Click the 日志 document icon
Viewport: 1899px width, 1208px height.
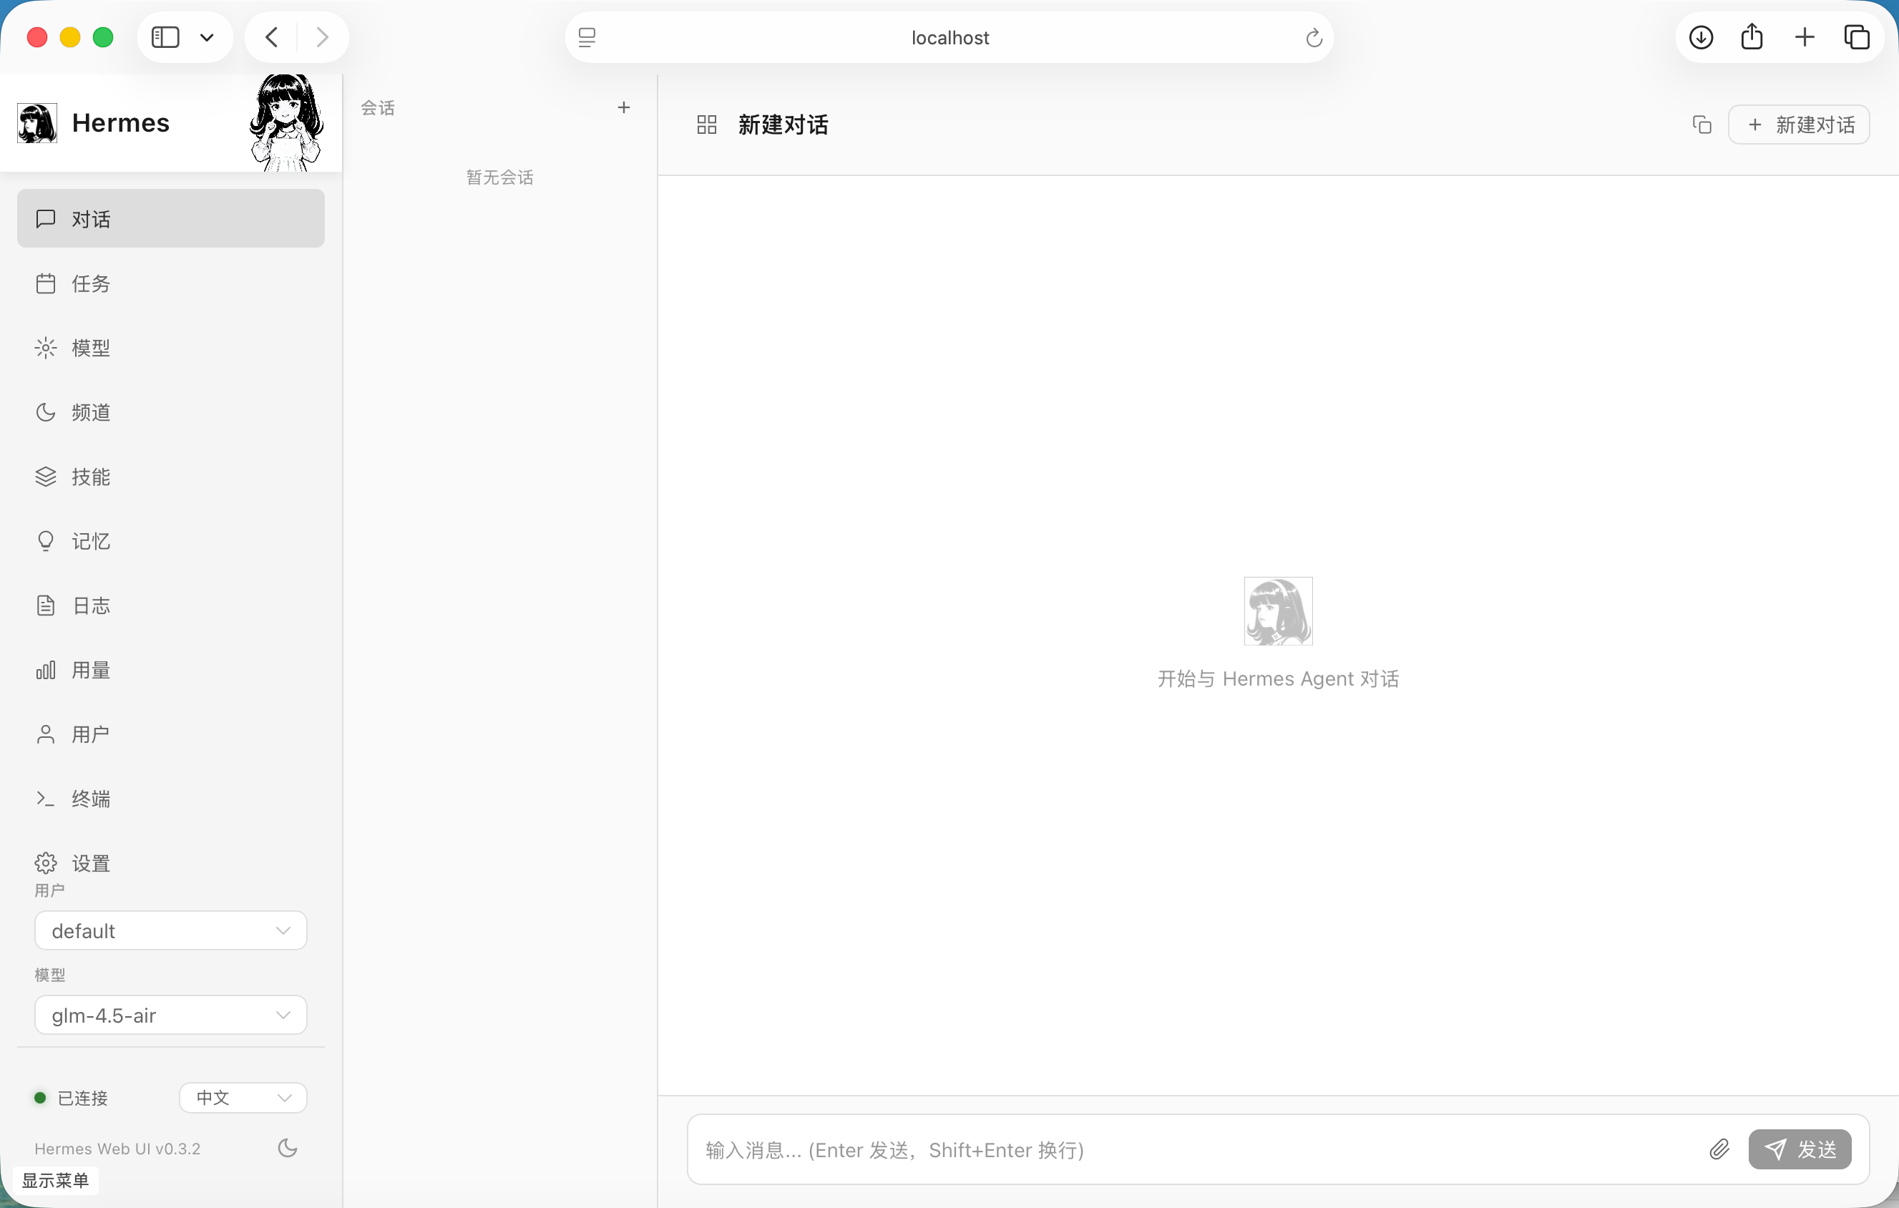tap(46, 605)
